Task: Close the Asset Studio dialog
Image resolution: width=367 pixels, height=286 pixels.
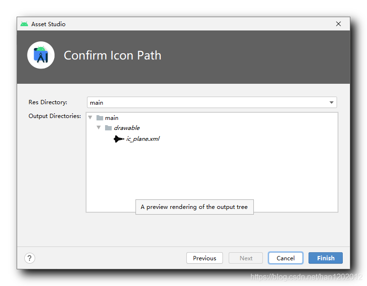Action: 338,24
